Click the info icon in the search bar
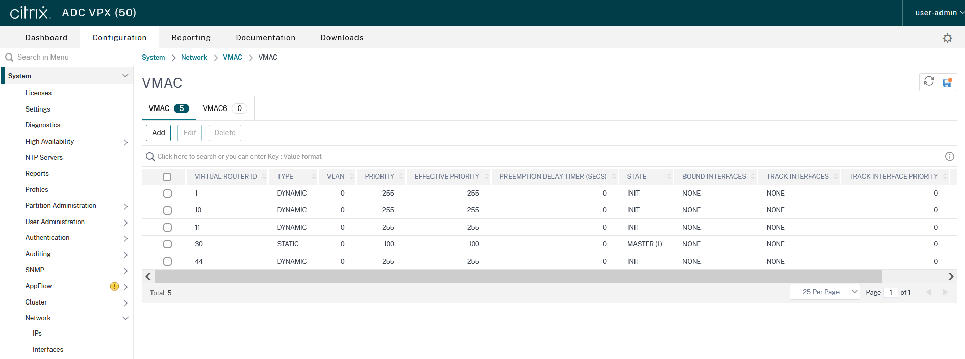The width and height of the screenshot is (965, 359). pos(949,156)
